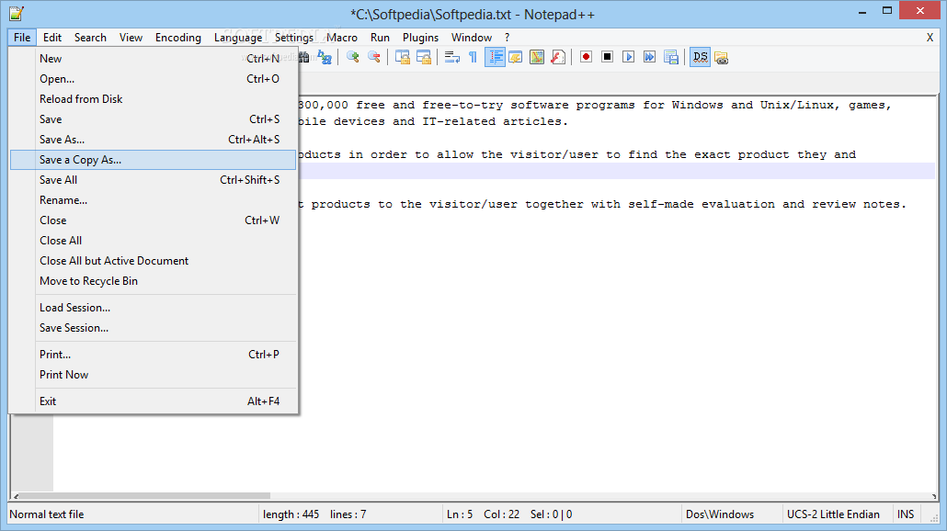Click Print Now menu entry
947x531 pixels.
point(154,375)
